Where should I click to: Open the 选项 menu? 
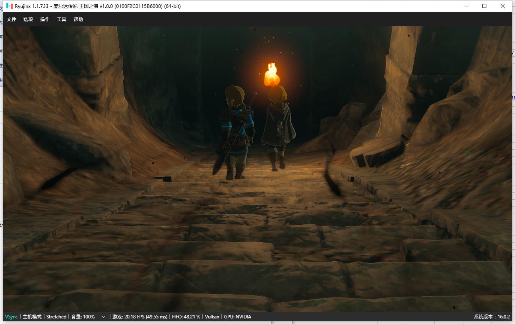tap(28, 19)
